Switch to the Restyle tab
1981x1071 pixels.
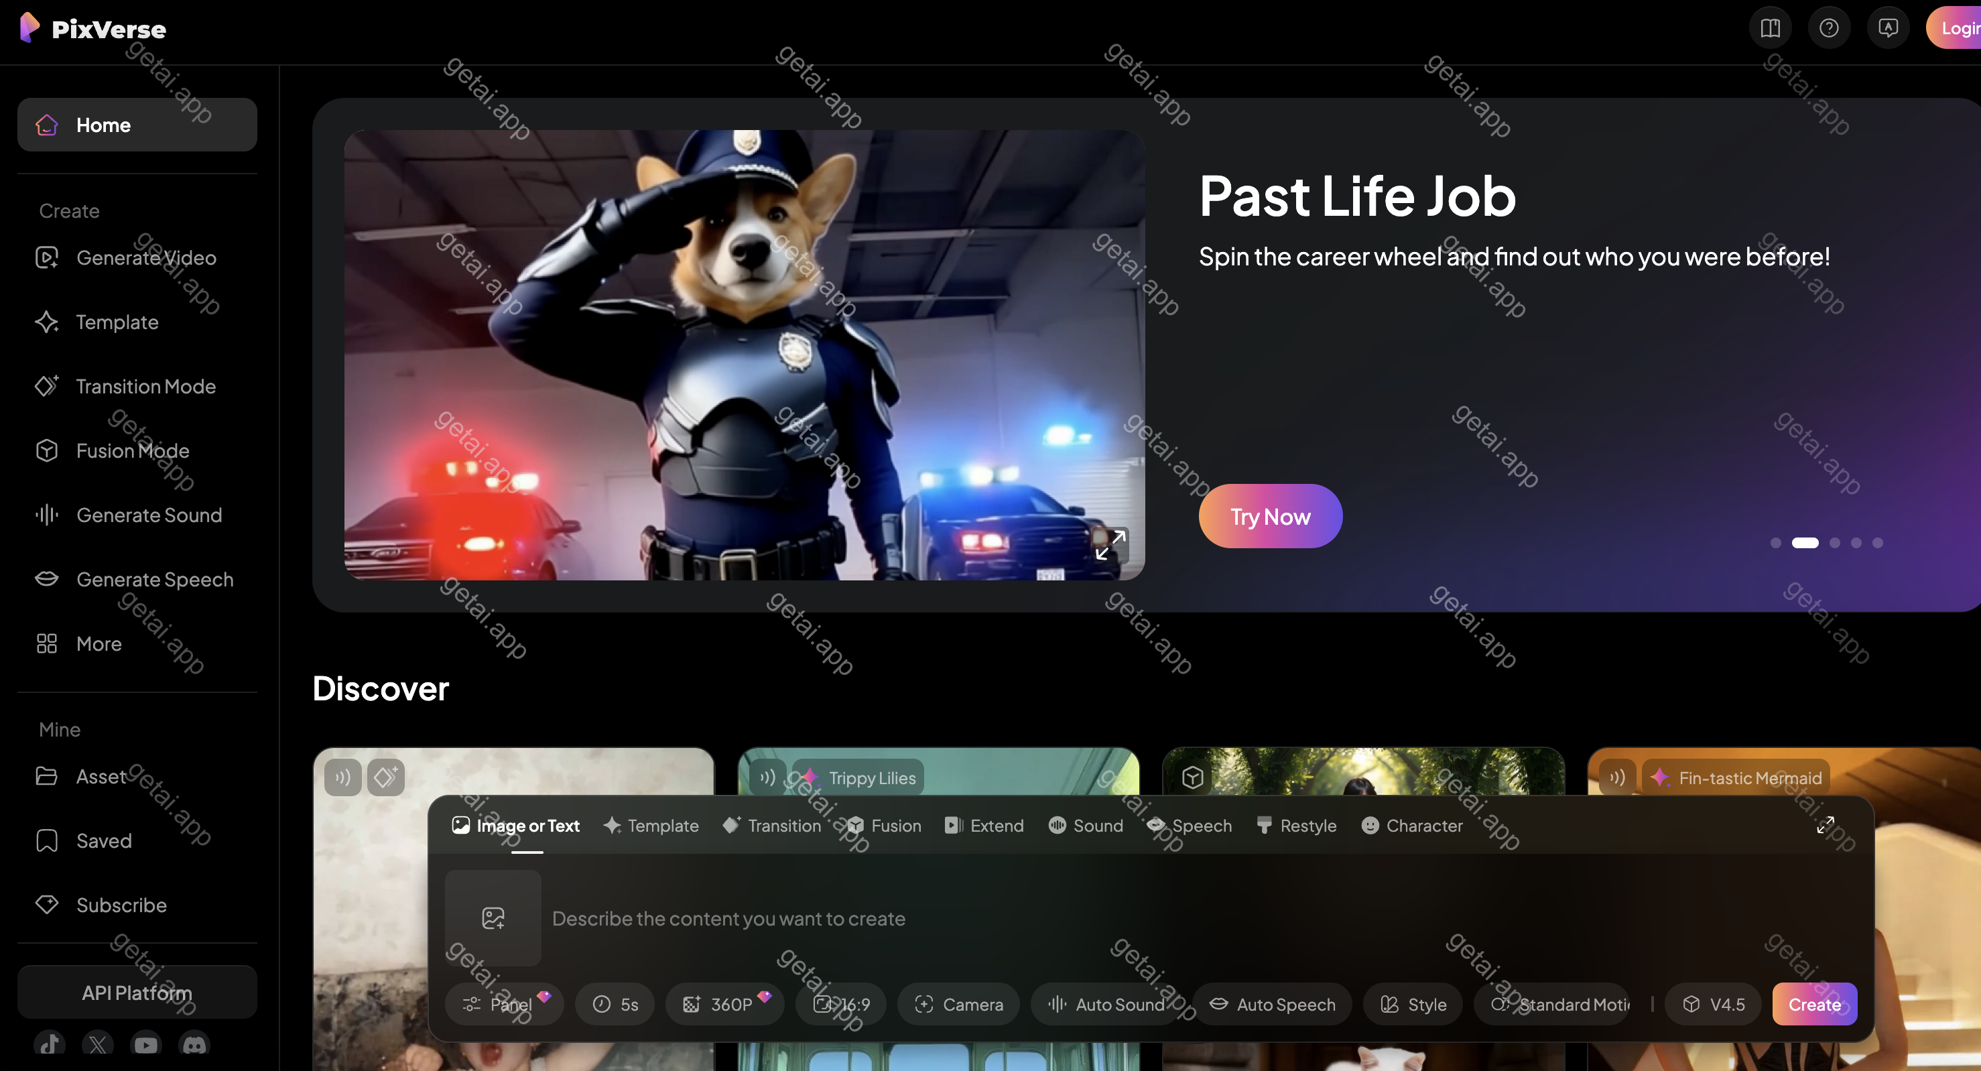click(x=1297, y=826)
